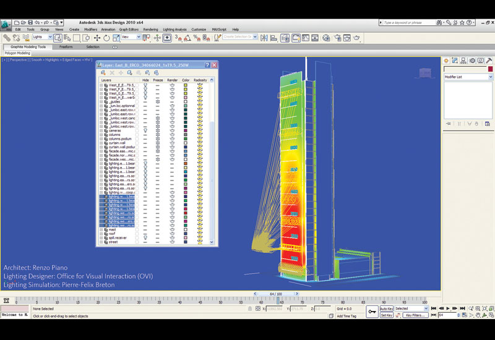The height and width of the screenshot is (340, 495).
Task: Click the Bind to Space Warp icon
Action: click(x=26, y=38)
